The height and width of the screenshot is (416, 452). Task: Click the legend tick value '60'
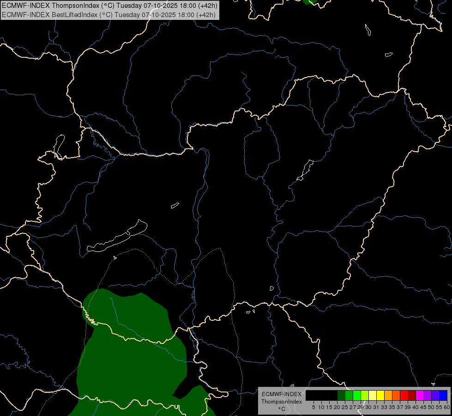pyautogui.click(x=447, y=407)
